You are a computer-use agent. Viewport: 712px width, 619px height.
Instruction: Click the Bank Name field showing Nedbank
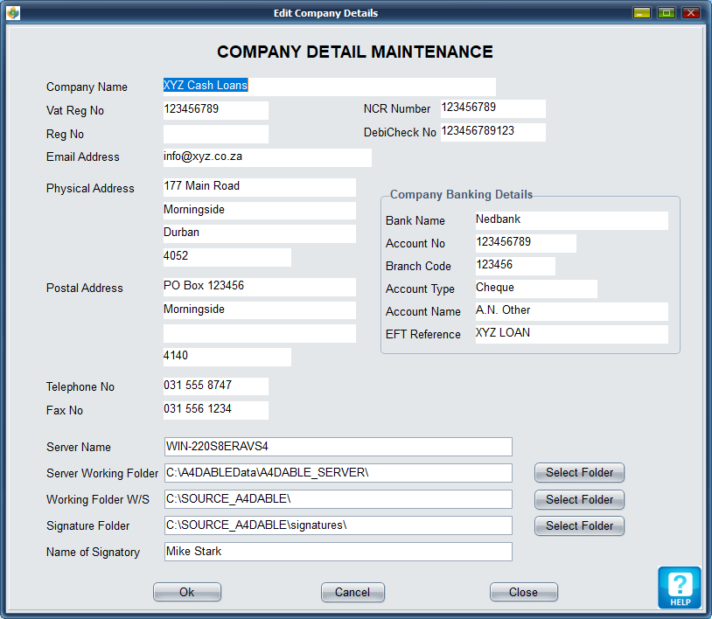coord(570,220)
